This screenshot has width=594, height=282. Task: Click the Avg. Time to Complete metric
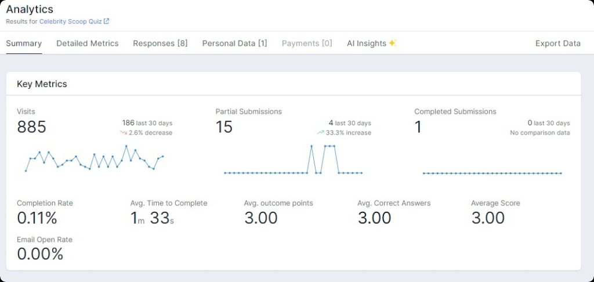[x=152, y=218]
